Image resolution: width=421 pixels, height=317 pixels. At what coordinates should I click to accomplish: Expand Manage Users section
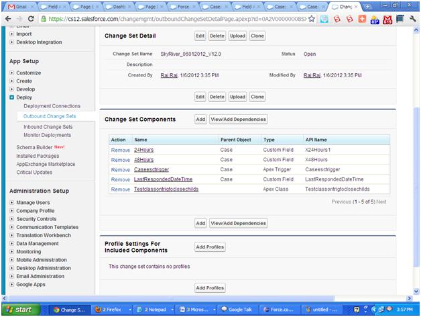click(x=11, y=202)
